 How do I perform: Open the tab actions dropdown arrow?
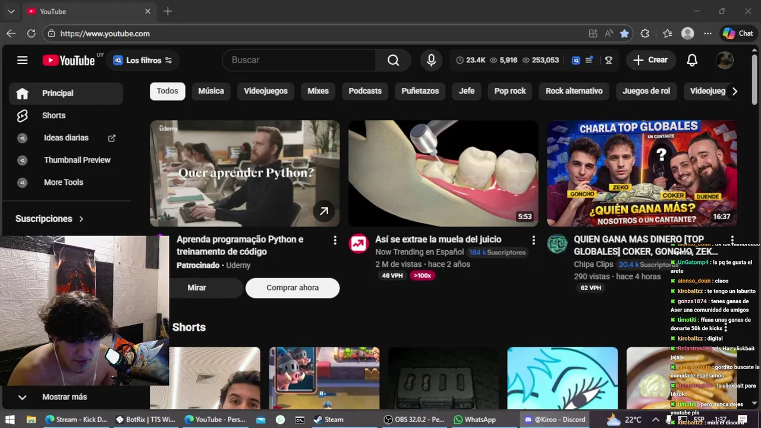(x=11, y=11)
